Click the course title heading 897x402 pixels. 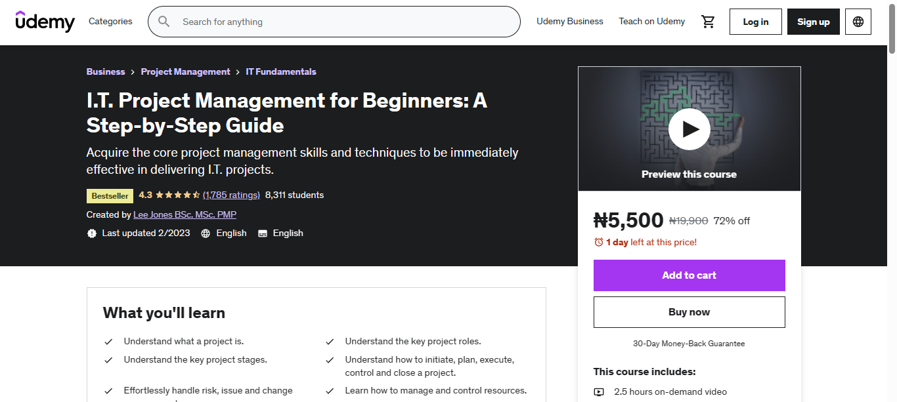pyautogui.click(x=287, y=113)
